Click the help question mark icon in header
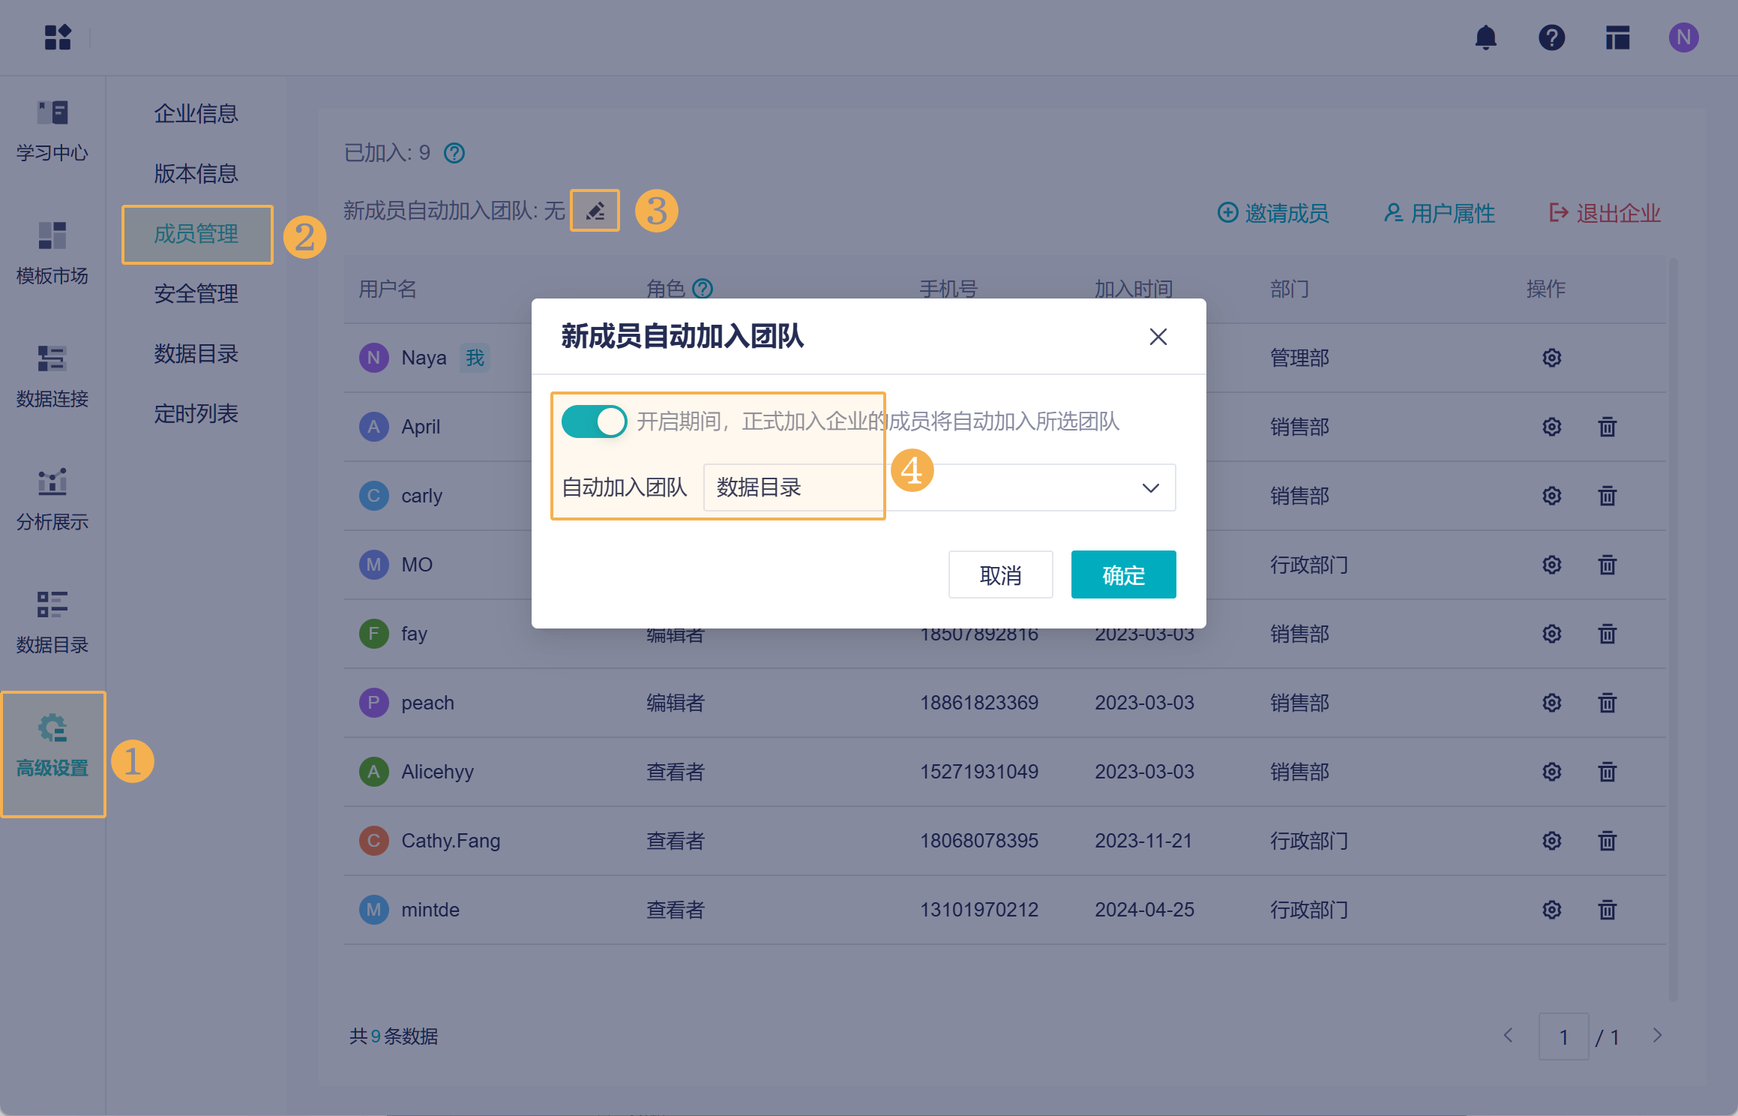 (1551, 37)
